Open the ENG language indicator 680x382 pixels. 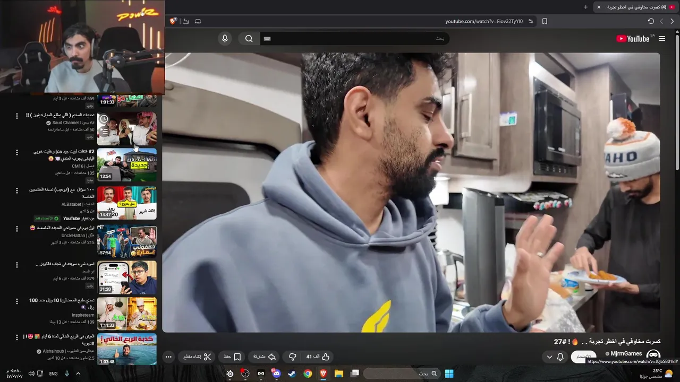pyautogui.click(x=53, y=374)
